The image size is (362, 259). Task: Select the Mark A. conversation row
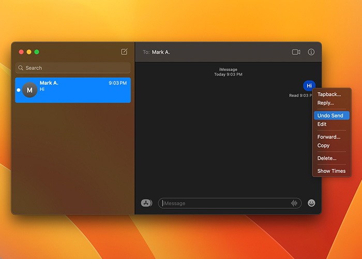pyautogui.click(x=73, y=90)
